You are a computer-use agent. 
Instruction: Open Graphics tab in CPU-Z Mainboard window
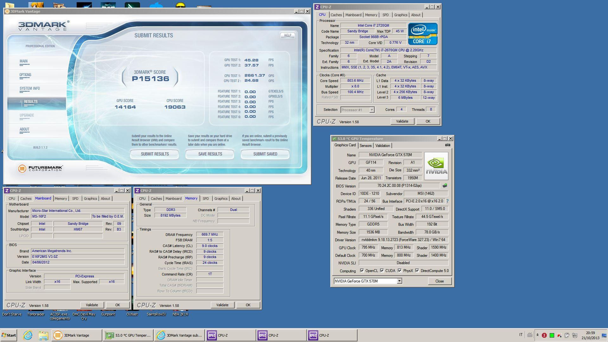[x=90, y=199]
